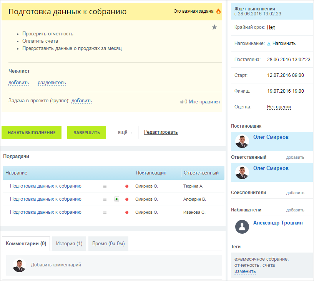Click the star favorite icon

[214, 27]
